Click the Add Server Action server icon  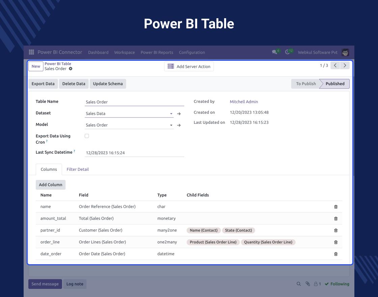pos(171,66)
